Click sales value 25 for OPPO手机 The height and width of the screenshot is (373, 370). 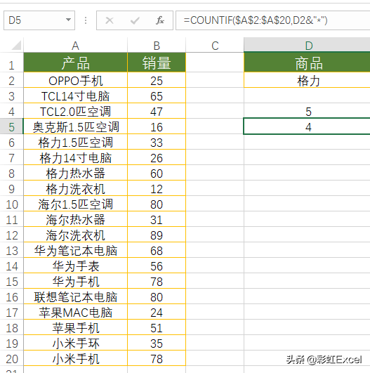[157, 80]
